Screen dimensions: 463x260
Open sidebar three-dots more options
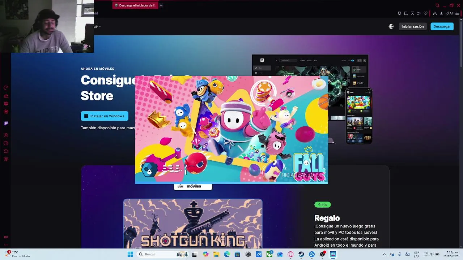pos(6,245)
